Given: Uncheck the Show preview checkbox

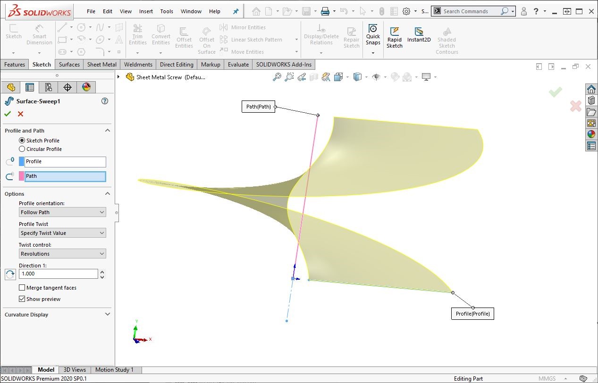Looking at the screenshot, I should click(x=22, y=299).
